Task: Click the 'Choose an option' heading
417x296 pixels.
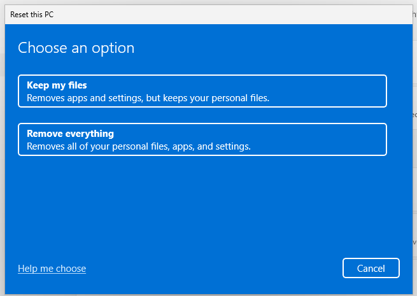Action: (76, 48)
